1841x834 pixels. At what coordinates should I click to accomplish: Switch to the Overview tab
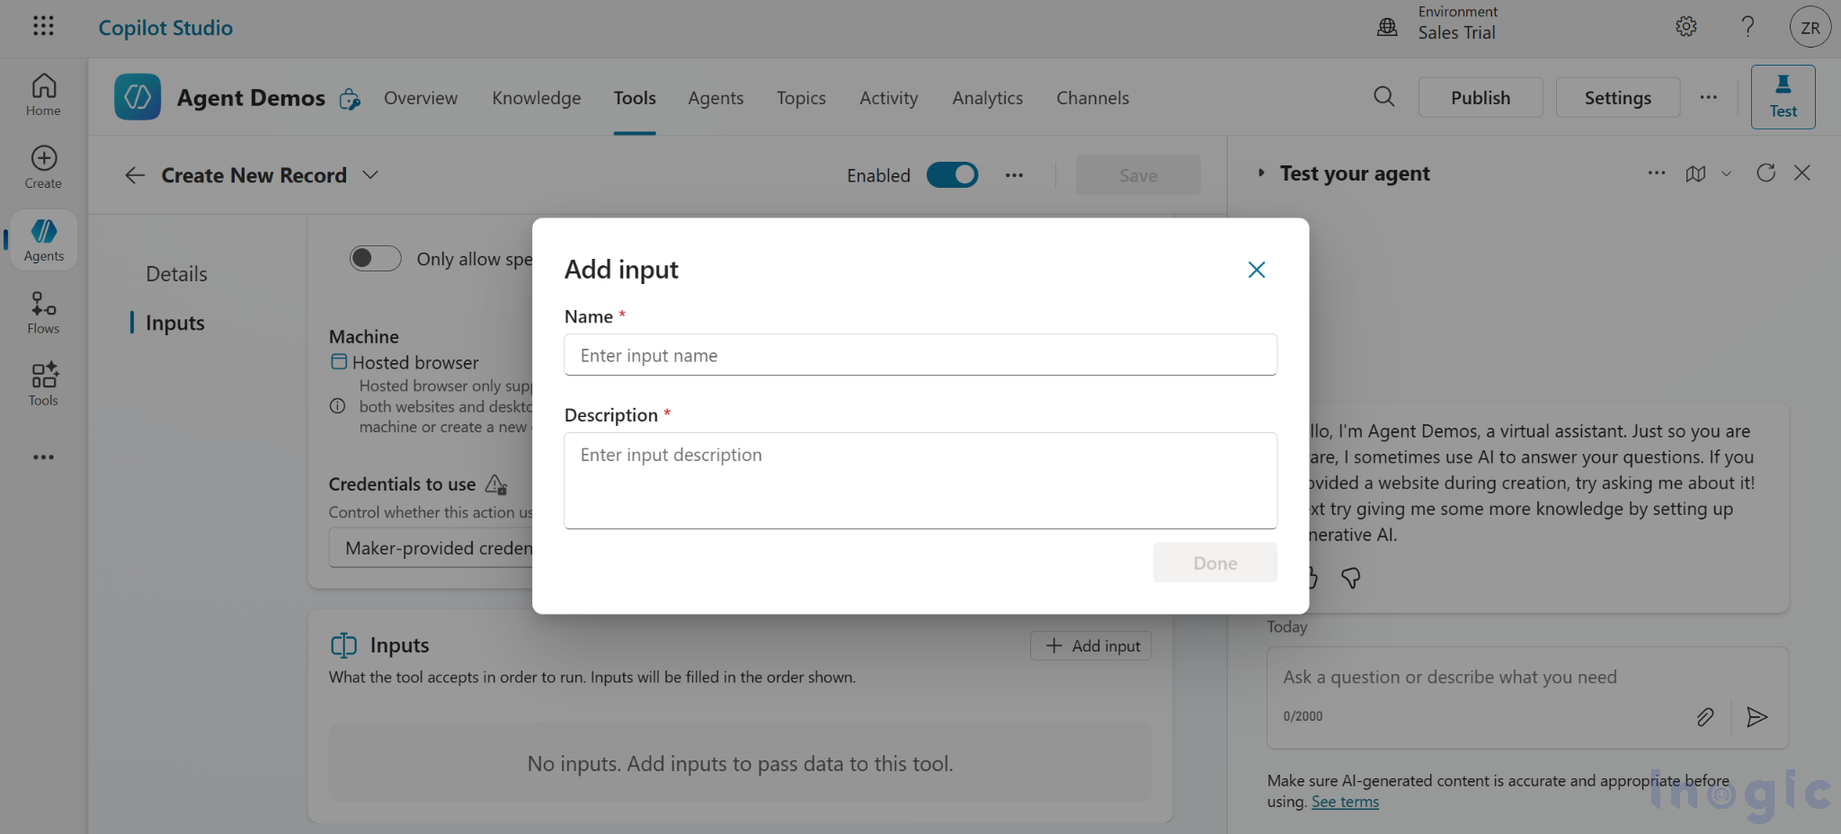coord(421,98)
